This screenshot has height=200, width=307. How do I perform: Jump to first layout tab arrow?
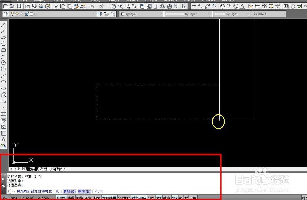(11, 169)
